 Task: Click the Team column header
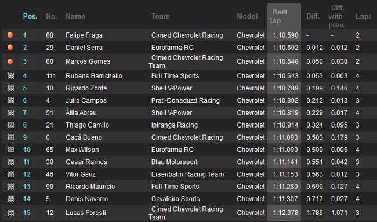[x=161, y=16]
